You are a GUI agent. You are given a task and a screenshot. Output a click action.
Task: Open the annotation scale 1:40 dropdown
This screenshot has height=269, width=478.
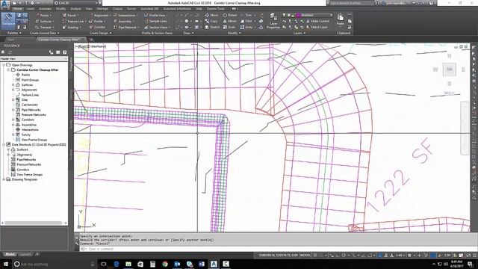tap(400, 256)
